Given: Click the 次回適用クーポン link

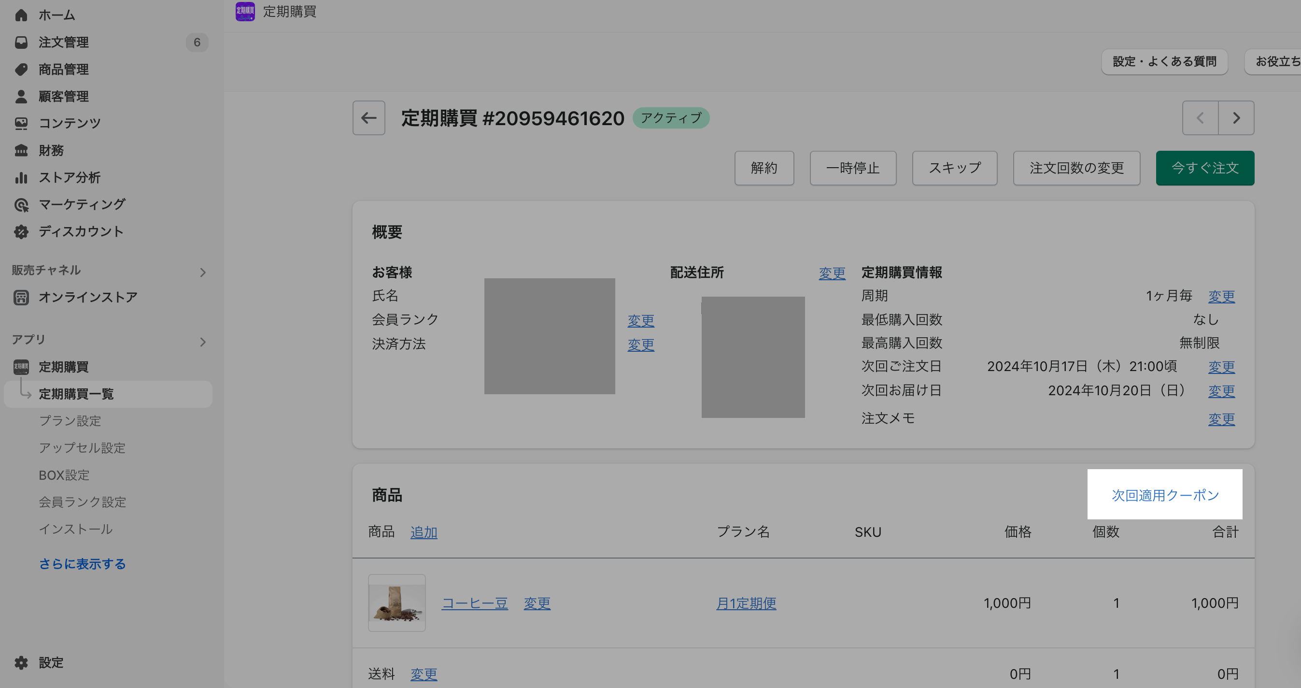Looking at the screenshot, I should click(x=1165, y=495).
